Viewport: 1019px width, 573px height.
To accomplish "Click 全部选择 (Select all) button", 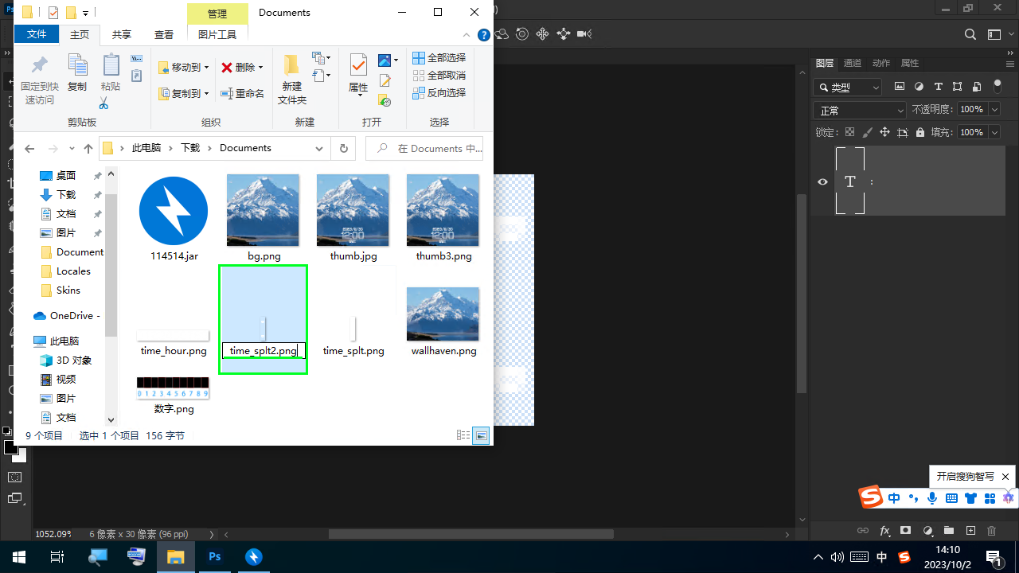I will 439,58.
